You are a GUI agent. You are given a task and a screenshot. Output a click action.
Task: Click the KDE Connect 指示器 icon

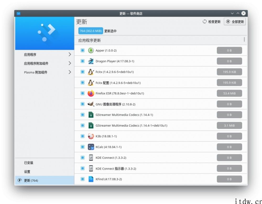pos(91,168)
